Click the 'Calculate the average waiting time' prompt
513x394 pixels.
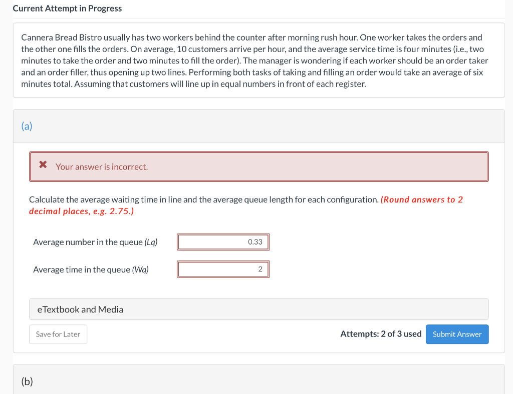[x=204, y=199]
